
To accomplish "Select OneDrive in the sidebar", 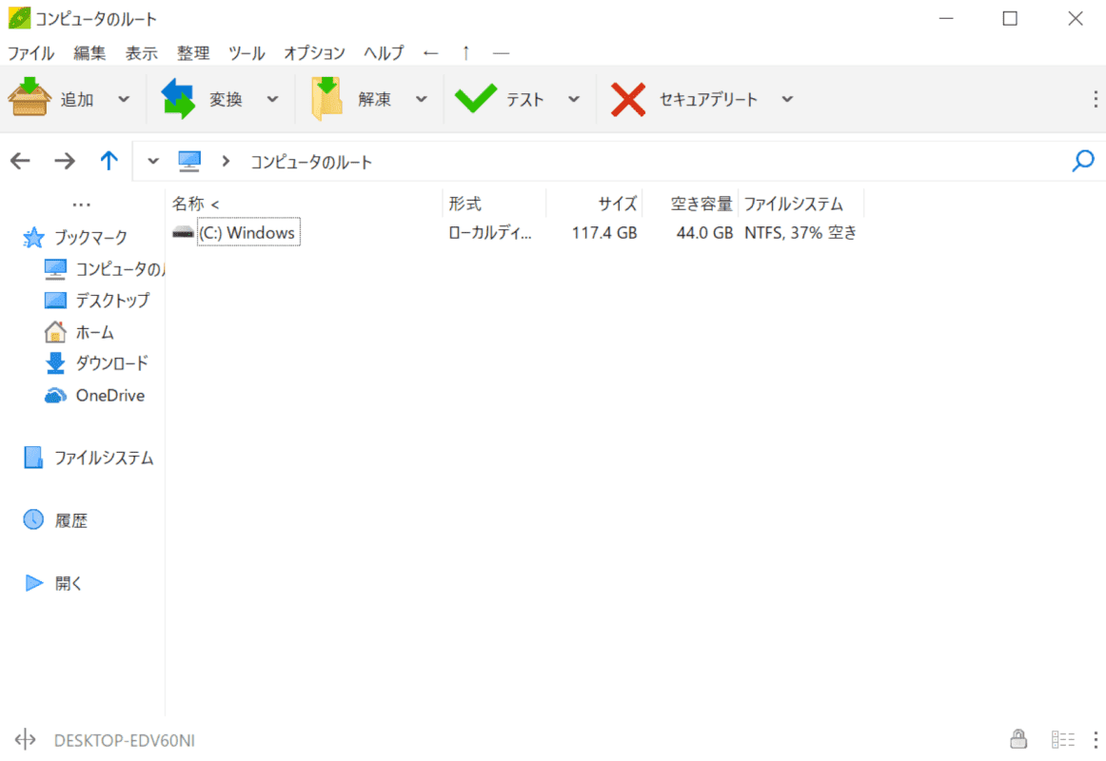I will point(94,396).
